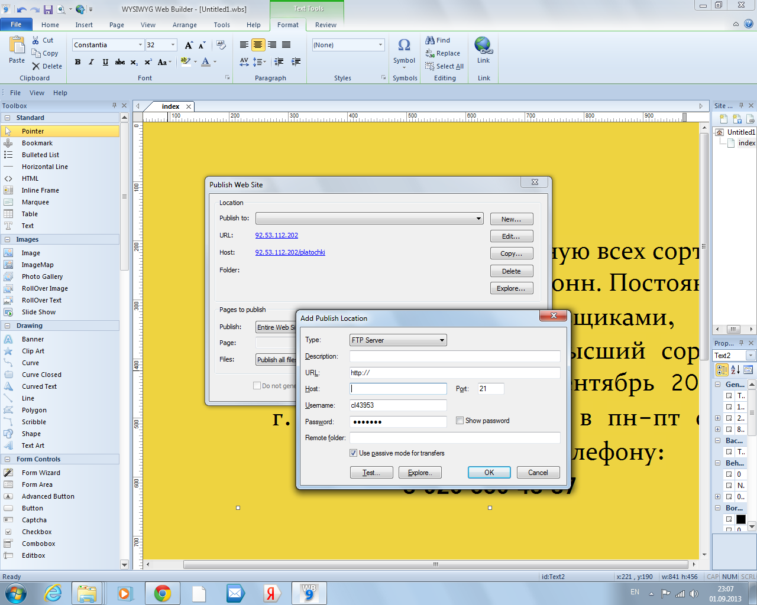
Task: Click the Description input field
Action: coord(455,356)
